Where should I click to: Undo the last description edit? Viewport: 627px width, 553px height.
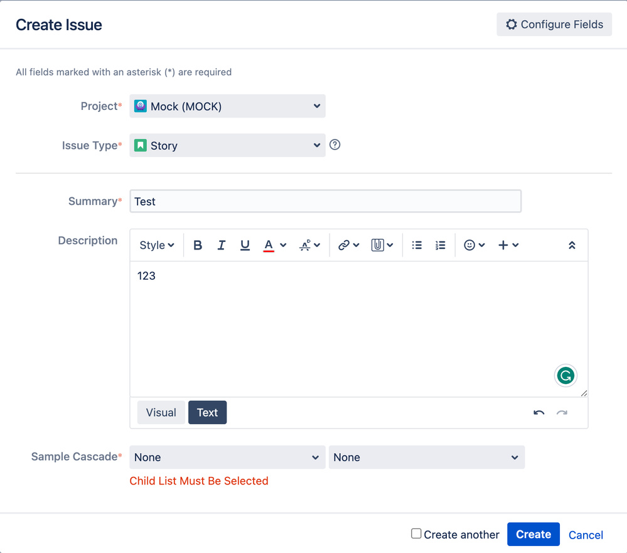[x=539, y=413]
